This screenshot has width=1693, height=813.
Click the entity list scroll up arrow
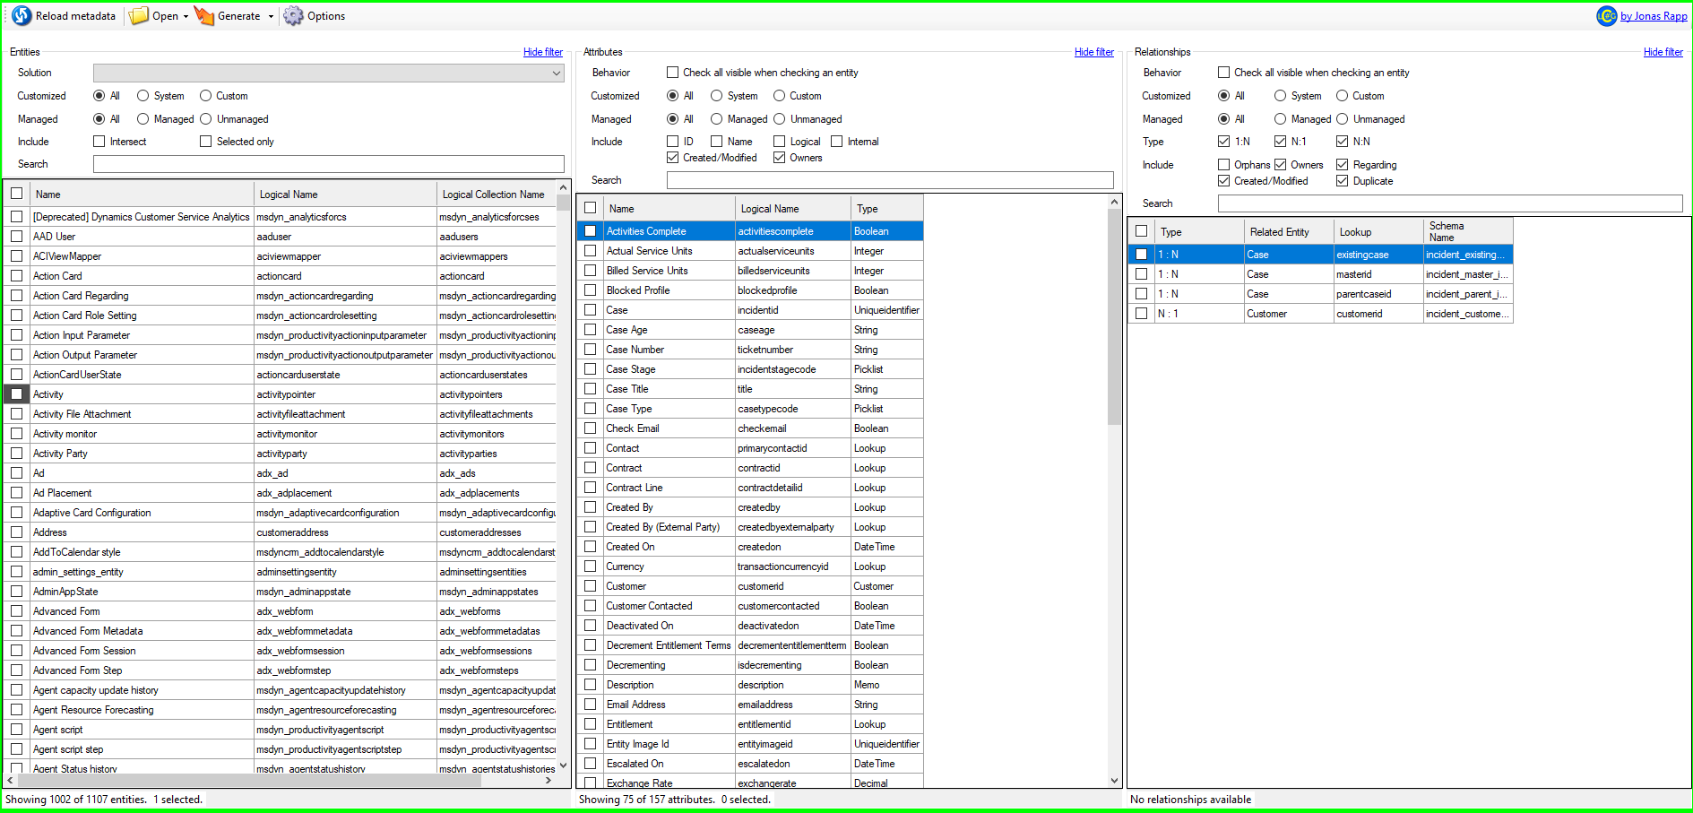point(564,187)
